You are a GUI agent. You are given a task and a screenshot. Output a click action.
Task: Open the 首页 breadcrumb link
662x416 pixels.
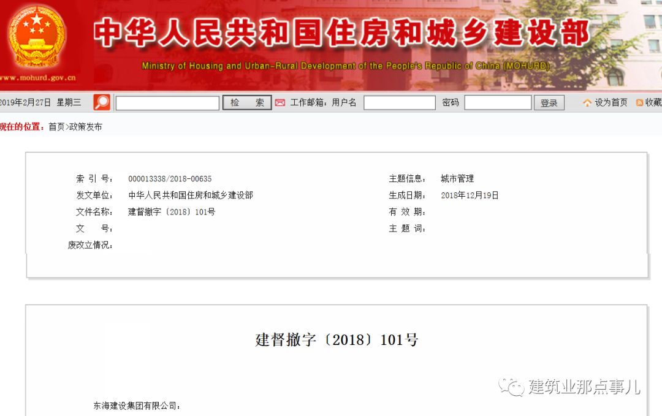[x=56, y=127]
